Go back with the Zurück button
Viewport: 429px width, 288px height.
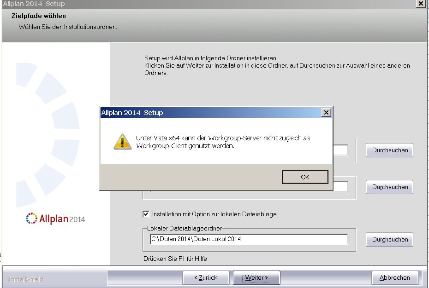(x=205, y=277)
